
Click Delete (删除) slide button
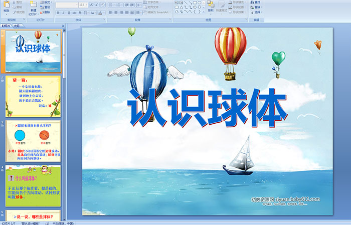[46, 13]
